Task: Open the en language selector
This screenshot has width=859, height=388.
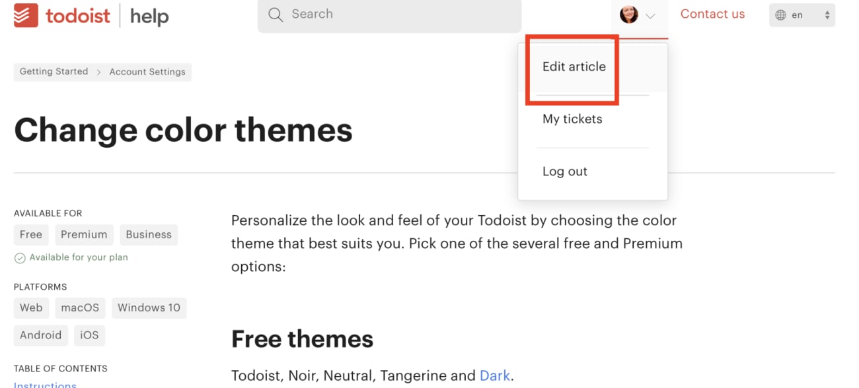Action: pyautogui.click(x=802, y=15)
